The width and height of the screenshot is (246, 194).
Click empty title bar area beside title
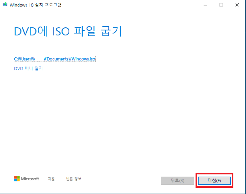point(129,5)
